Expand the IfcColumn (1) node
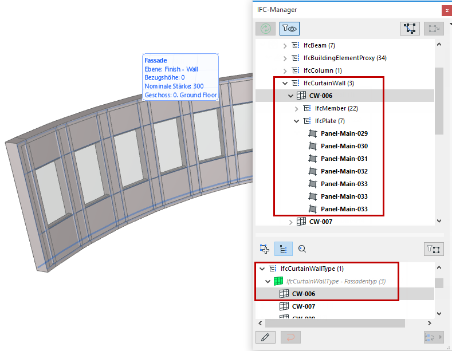The width and height of the screenshot is (452, 351). click(285, 71)
